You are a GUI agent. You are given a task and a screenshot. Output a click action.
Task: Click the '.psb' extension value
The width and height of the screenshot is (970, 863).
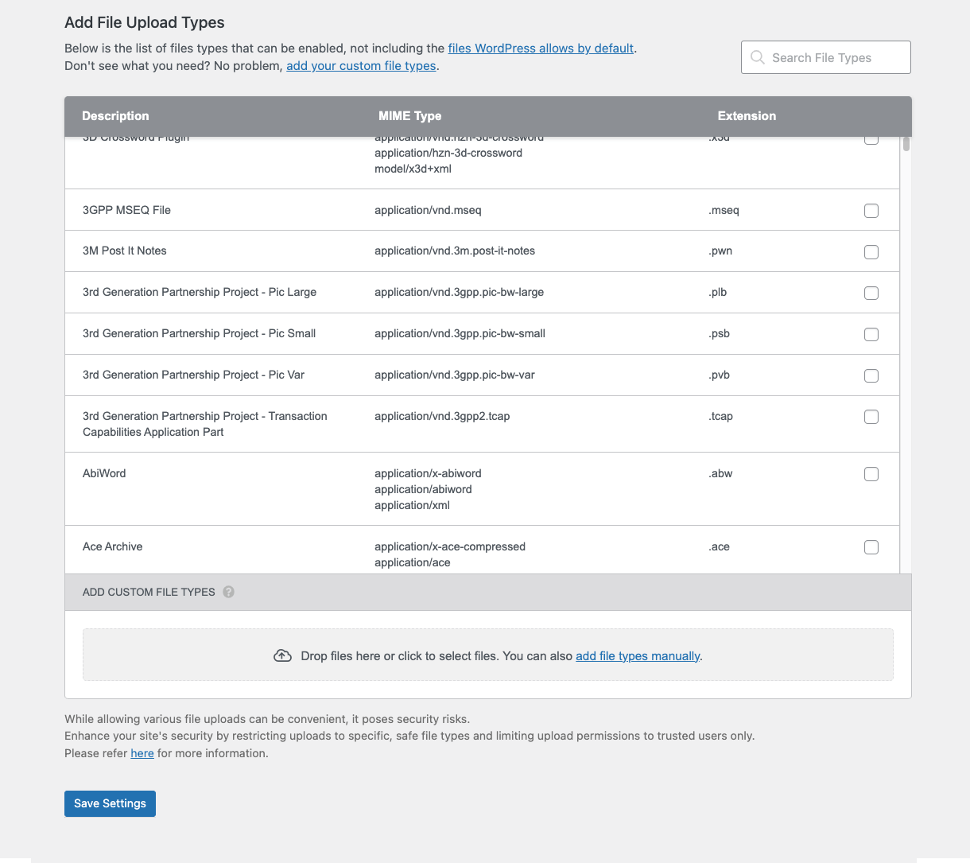point(719,333)
